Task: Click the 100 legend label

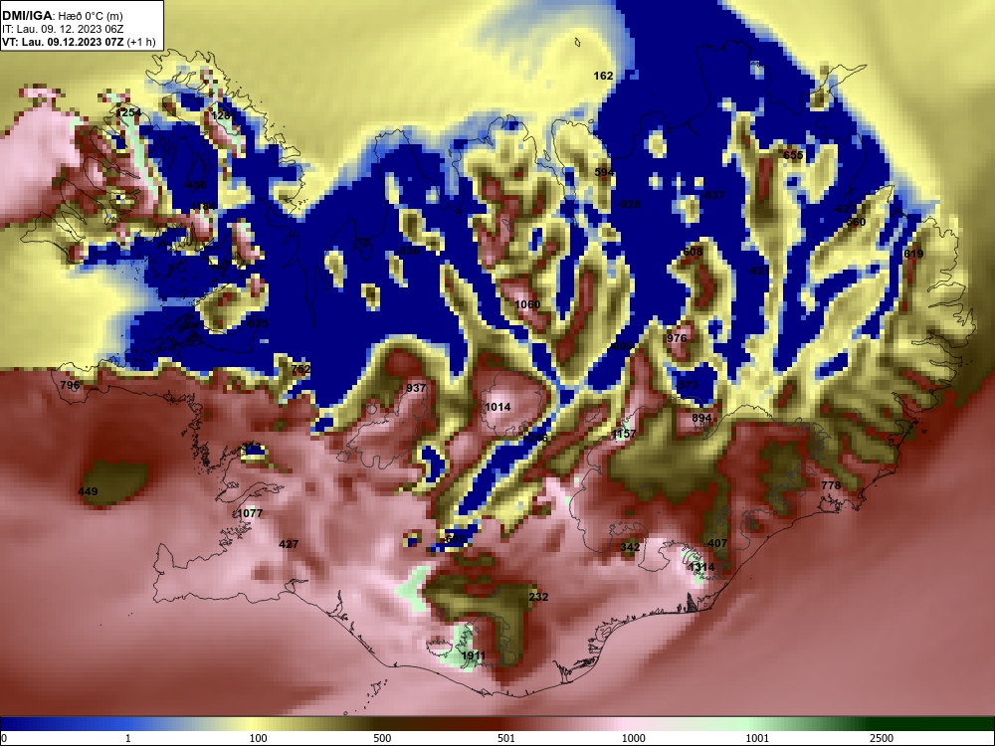Action: tap(259, 738)
